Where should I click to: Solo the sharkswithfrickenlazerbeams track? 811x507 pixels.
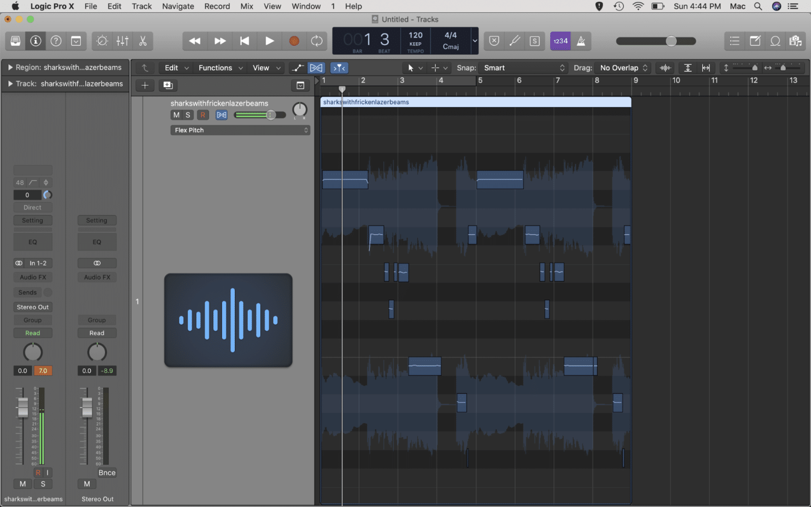coord(188,115)
